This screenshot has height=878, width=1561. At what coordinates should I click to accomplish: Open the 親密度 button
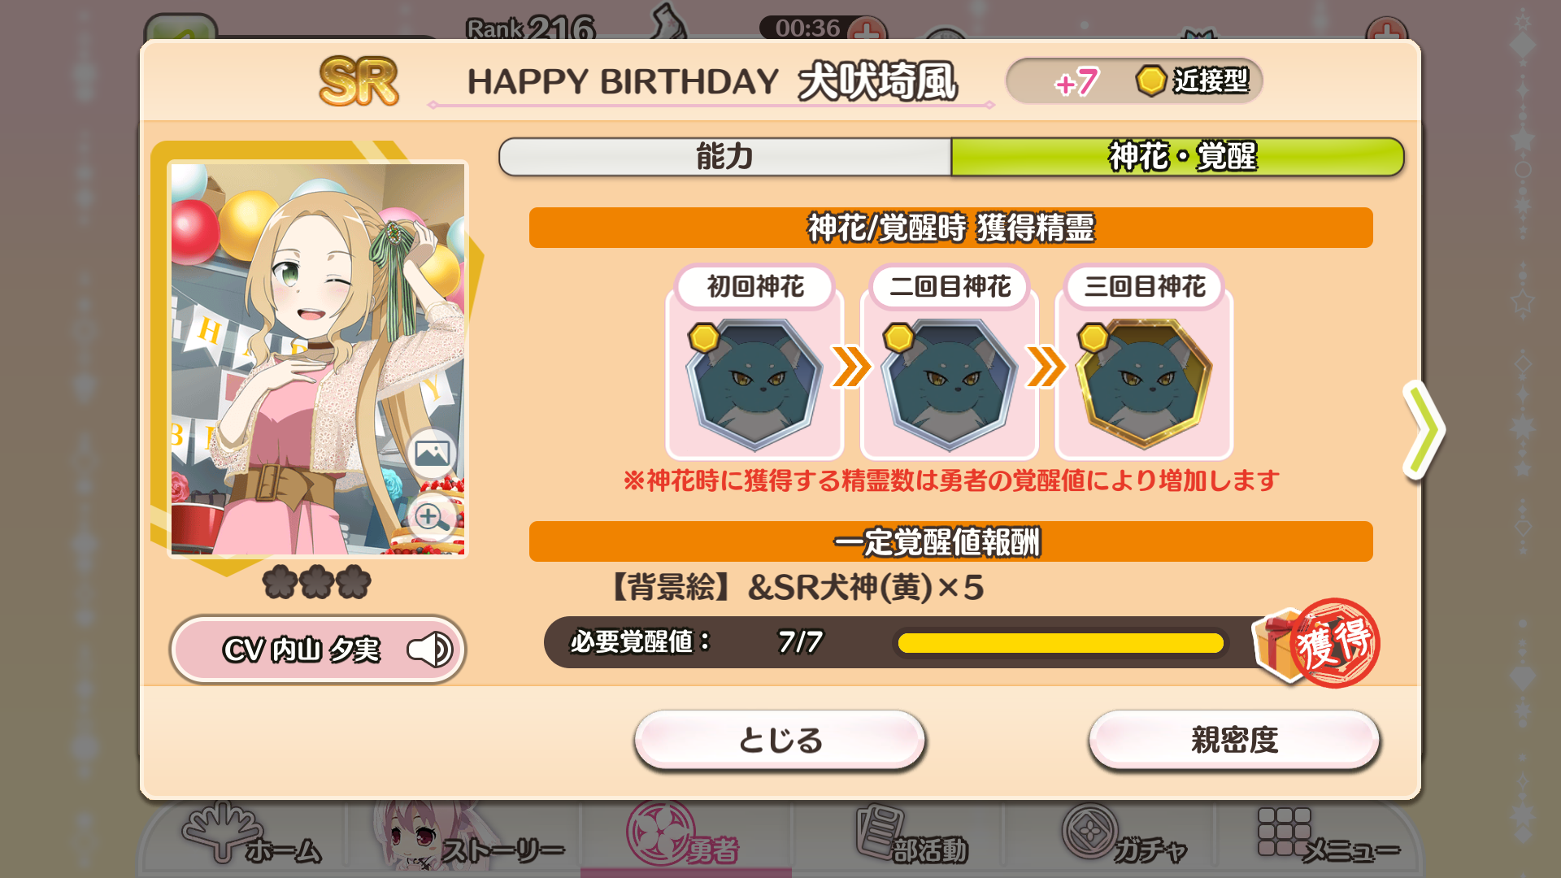(1234, 740)
